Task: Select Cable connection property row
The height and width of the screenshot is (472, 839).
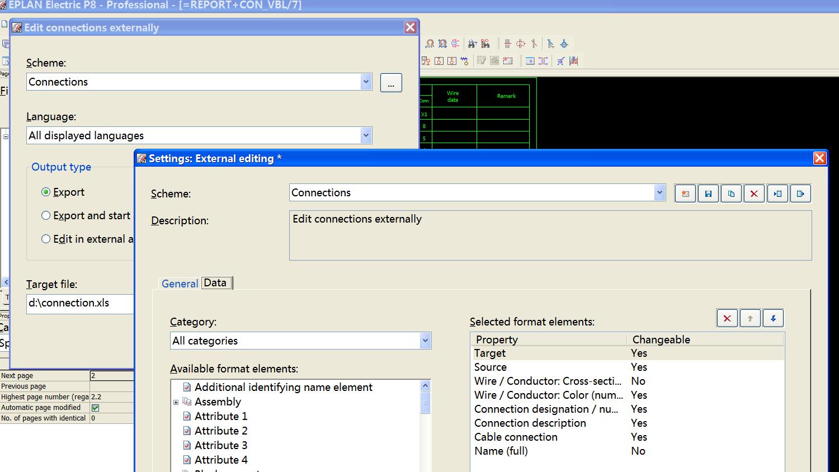Action: [627, 437]
